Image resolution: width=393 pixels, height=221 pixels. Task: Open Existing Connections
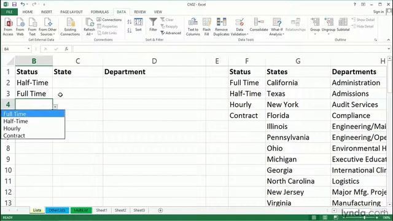coord(70,26)
